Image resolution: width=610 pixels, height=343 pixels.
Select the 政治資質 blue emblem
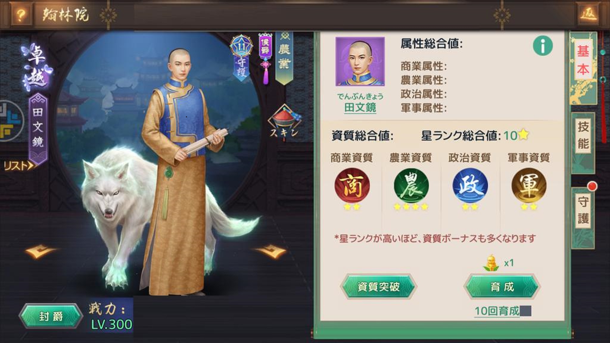click(x=470, y=185)
